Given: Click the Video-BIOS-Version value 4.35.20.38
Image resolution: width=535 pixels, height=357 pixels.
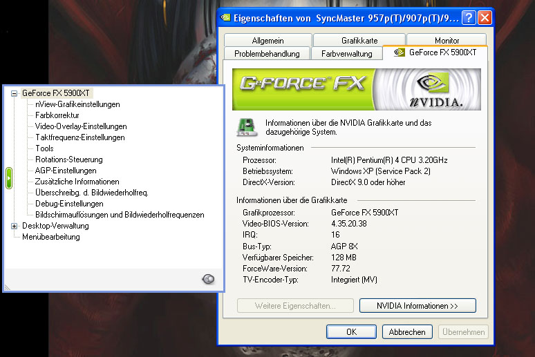Looking at the screenshot, I should (x=348, y=224).
